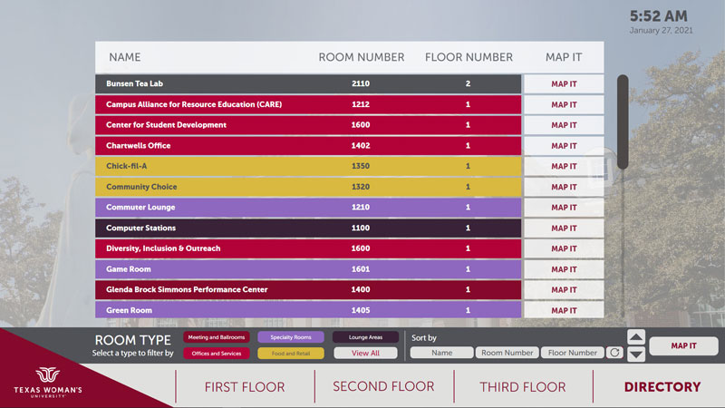Filter by Lounge Areas type
The height and width of the screenshot is (408, 725).
(x=365, y=337)
